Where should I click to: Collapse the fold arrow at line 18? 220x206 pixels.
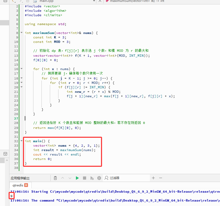pyautogui.click(x=22, y=78)
